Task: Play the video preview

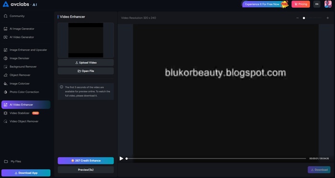Action: (122, 158)
